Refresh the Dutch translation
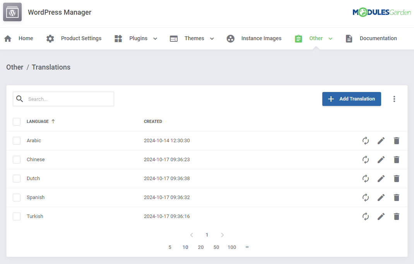Image resolution: width=414 pixels, height=264 pixels. [x=366, y=179]
